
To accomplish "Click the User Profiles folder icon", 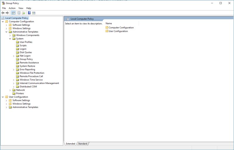I will pos(18,42).
